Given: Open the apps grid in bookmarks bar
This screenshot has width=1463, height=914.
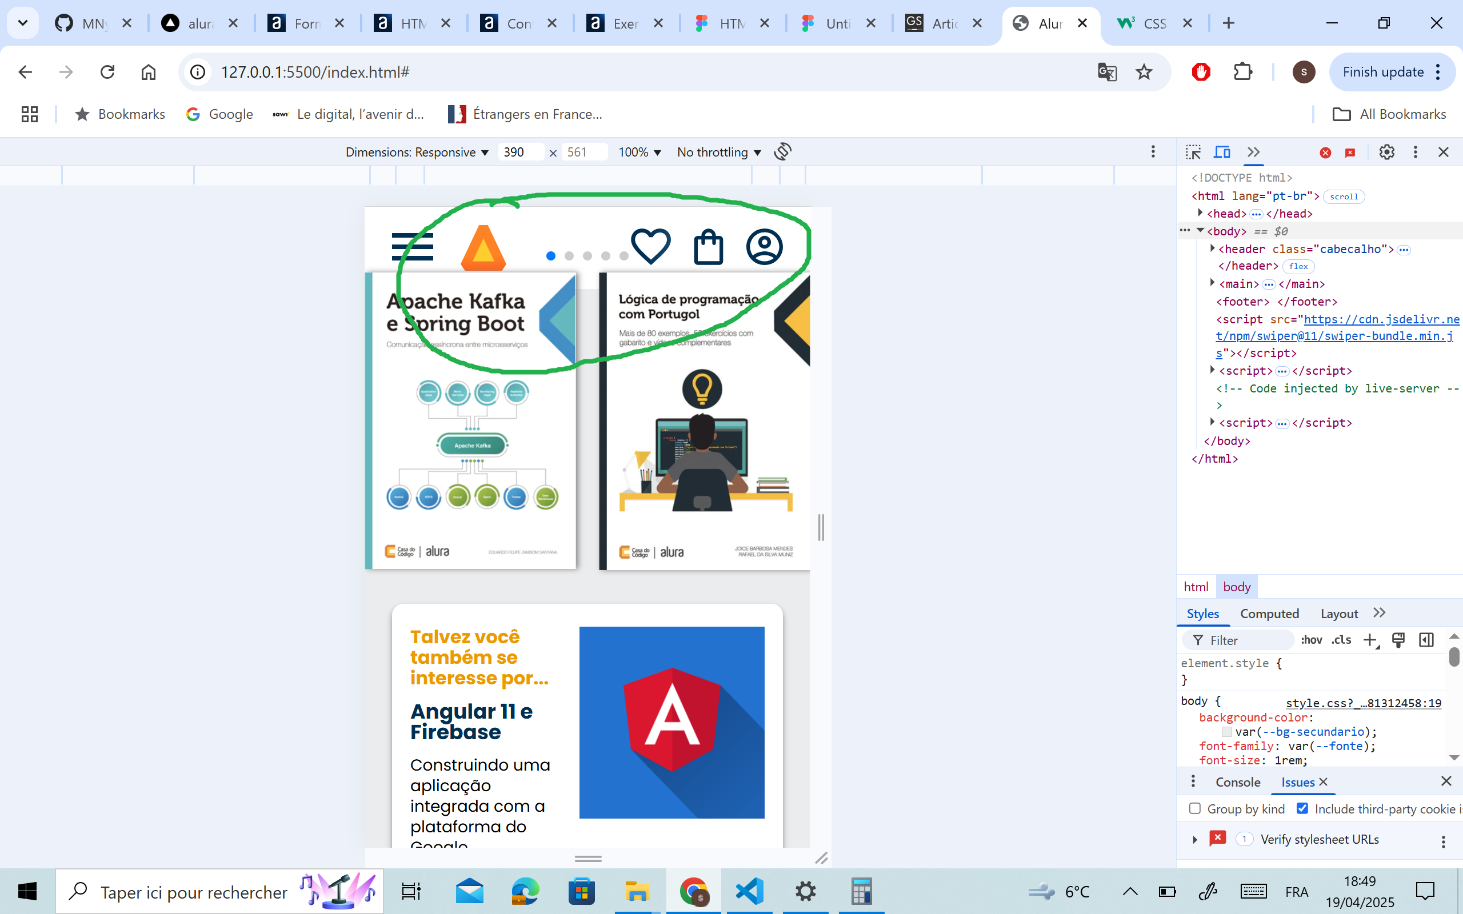Looking at the screenshot, I should (30, 114).
